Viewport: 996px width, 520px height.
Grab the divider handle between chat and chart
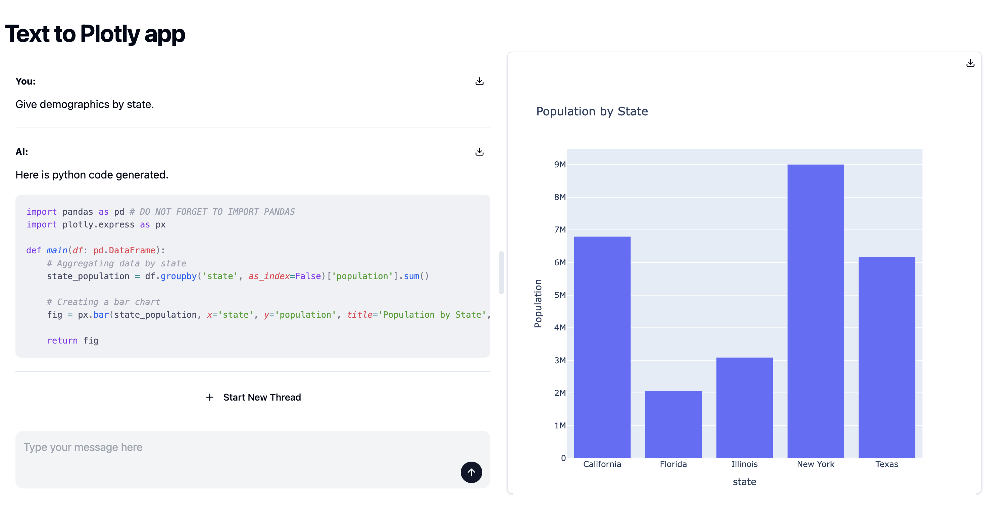(501, 272)
